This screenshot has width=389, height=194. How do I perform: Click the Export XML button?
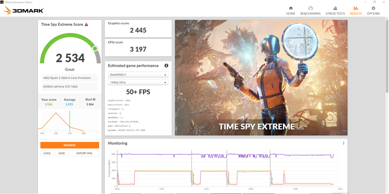(85, 153)
